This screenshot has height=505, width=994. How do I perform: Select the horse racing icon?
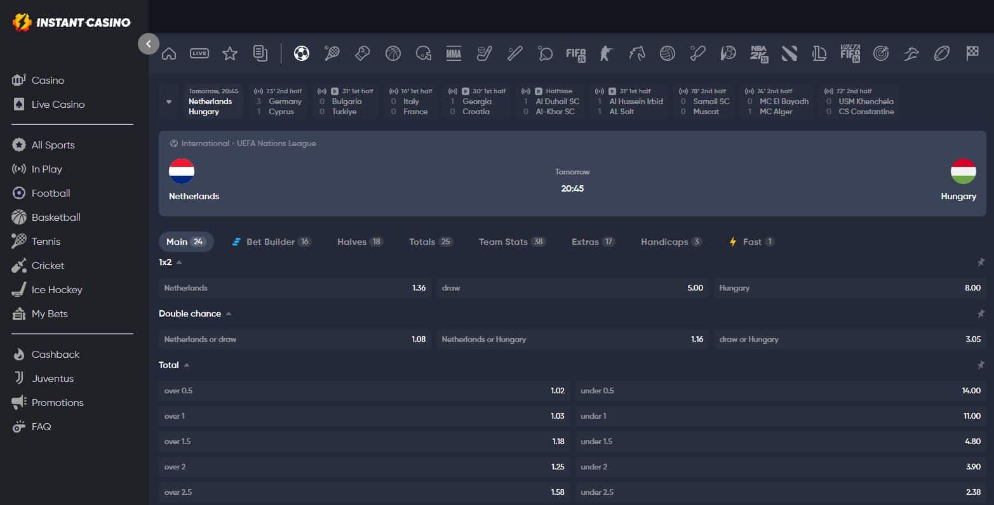[637, 53]
